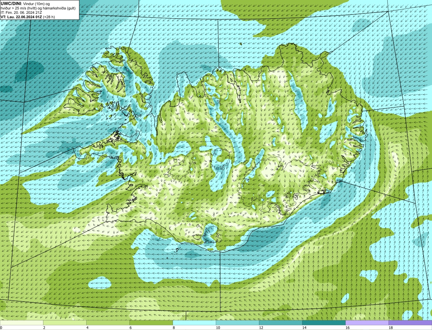Viewport: 432px width, 330px height.
Task: Select the 8–10 m/s light cyan swatch
Action: pyautogui.click(x=194, y=323)
